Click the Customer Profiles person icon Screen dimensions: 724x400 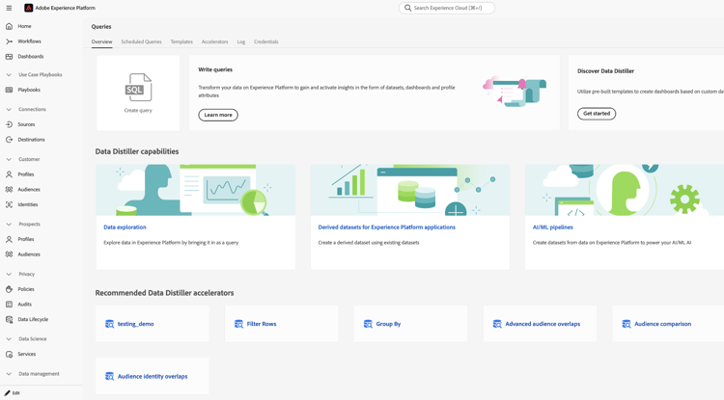point(9,174)
